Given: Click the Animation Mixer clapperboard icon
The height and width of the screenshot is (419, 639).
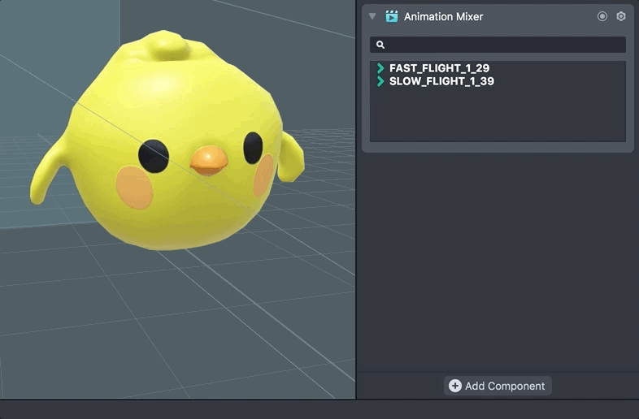Looking at the screenshot, I should tap(392, 16).
